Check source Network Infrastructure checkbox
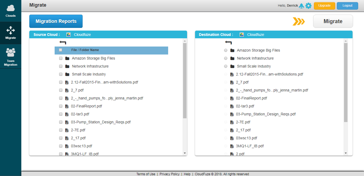 (60, 66)
